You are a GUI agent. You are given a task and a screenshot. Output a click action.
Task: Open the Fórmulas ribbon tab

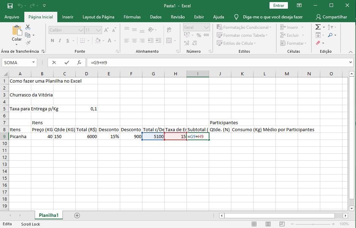(x=132, y=17)
